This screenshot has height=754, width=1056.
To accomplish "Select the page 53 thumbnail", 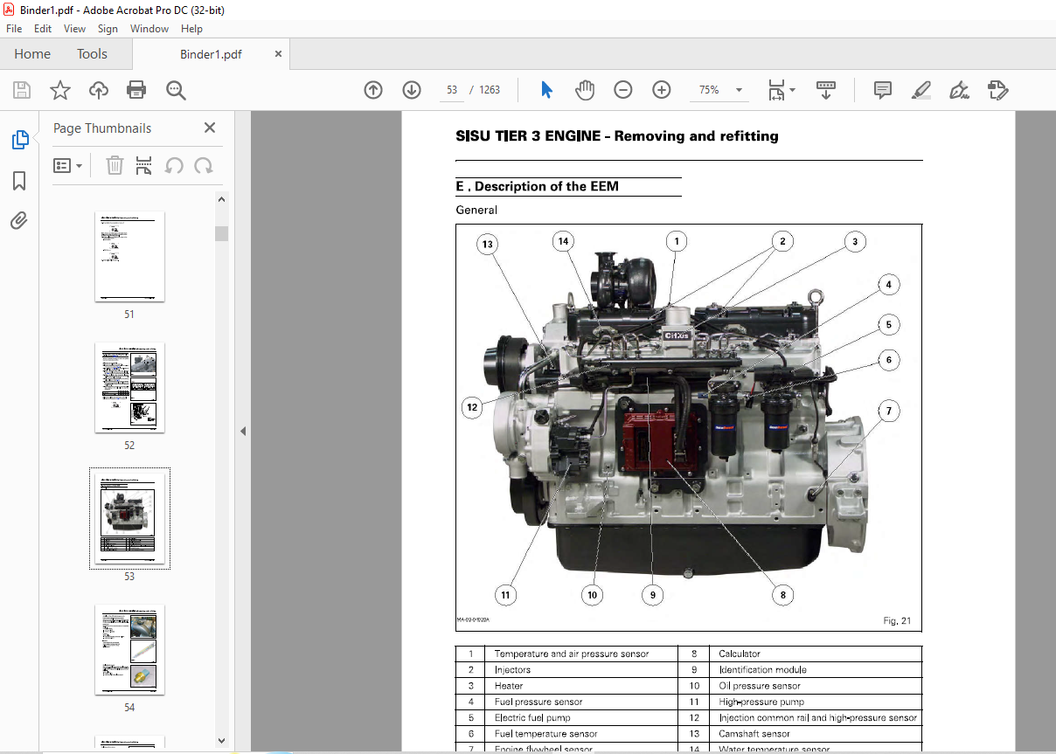I will (129, 519).
